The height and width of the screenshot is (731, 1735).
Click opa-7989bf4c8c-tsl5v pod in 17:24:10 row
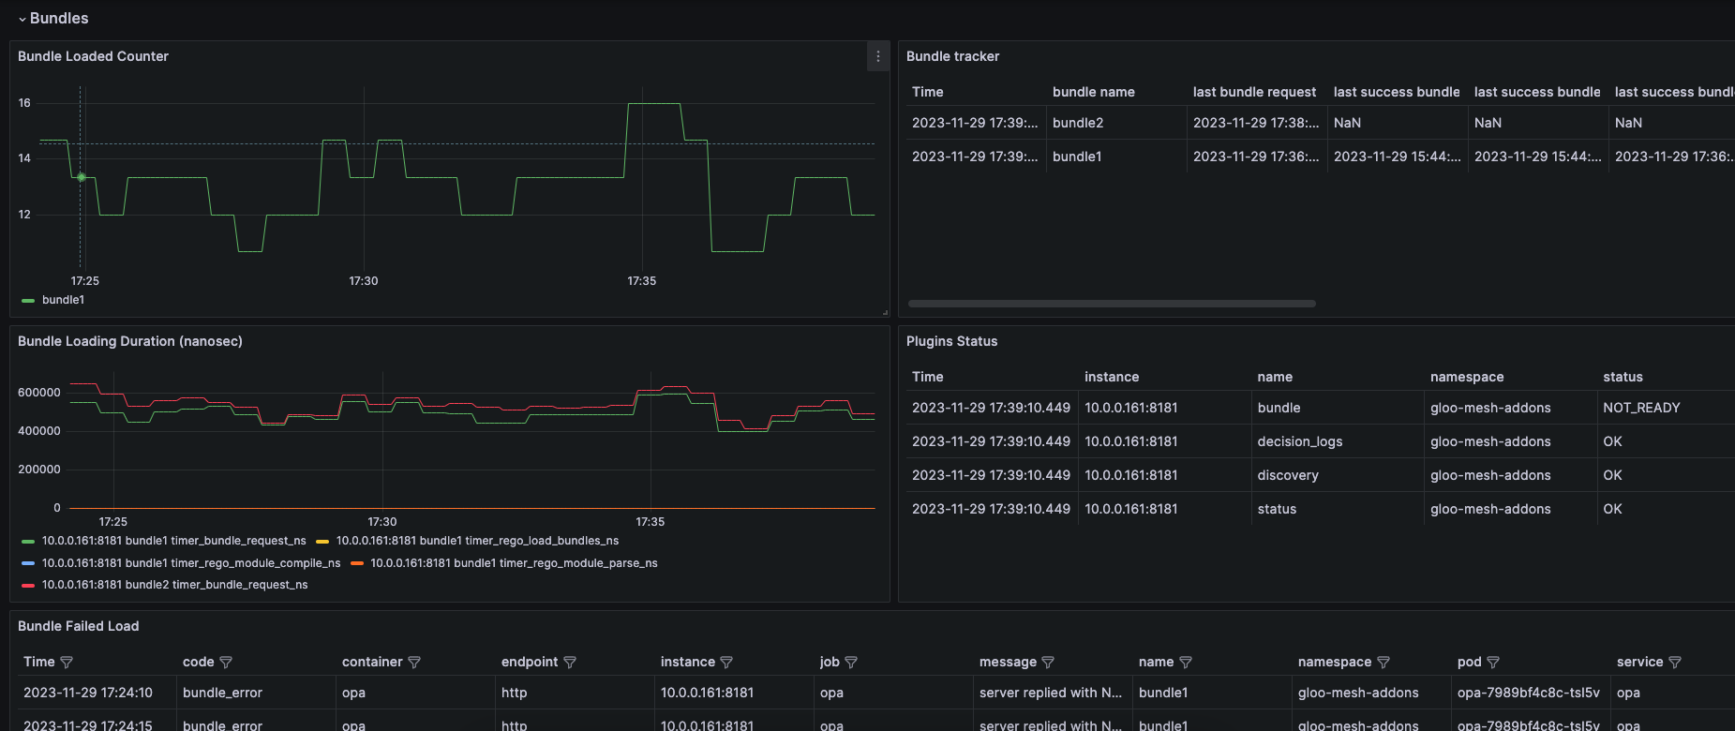[1531, 693]
